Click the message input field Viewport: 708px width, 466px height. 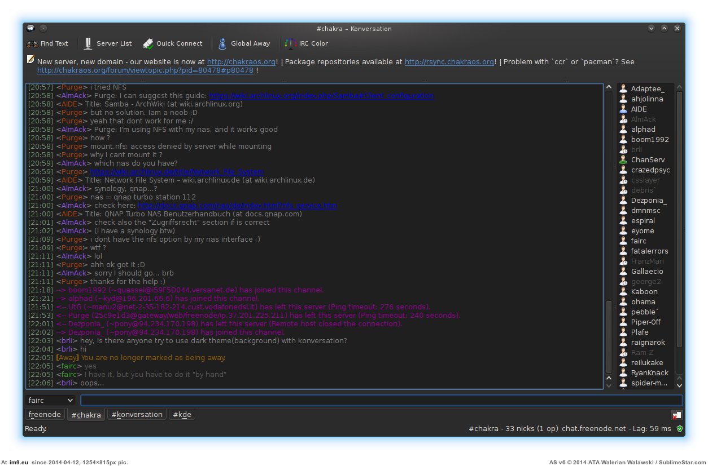(x=381, y=401)
